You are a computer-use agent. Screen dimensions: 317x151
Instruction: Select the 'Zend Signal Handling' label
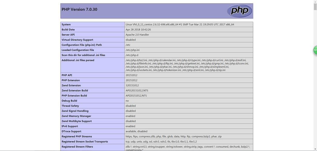[75, 111]
